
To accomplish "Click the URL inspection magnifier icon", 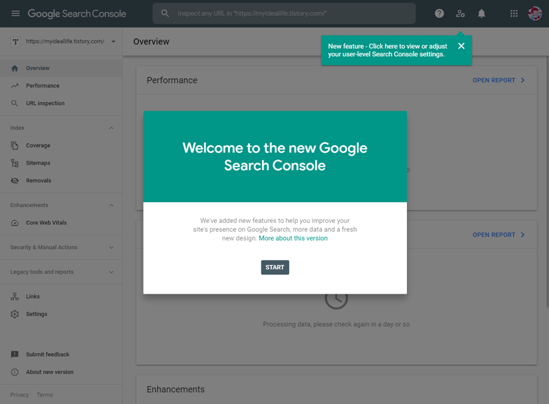I will point(14,104).
